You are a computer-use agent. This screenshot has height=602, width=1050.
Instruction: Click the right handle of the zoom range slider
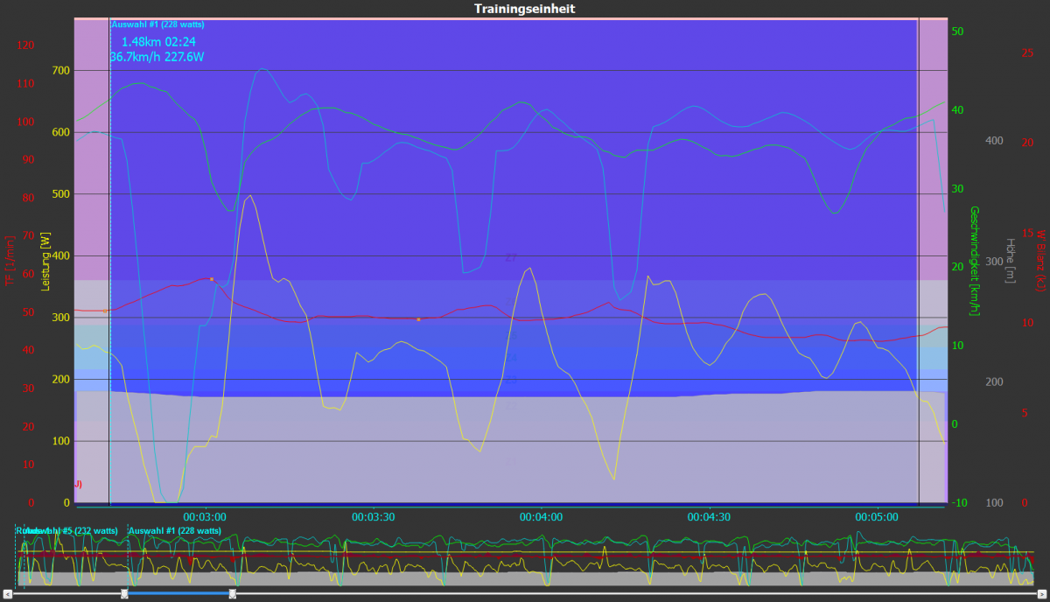(x=232, y=594)
